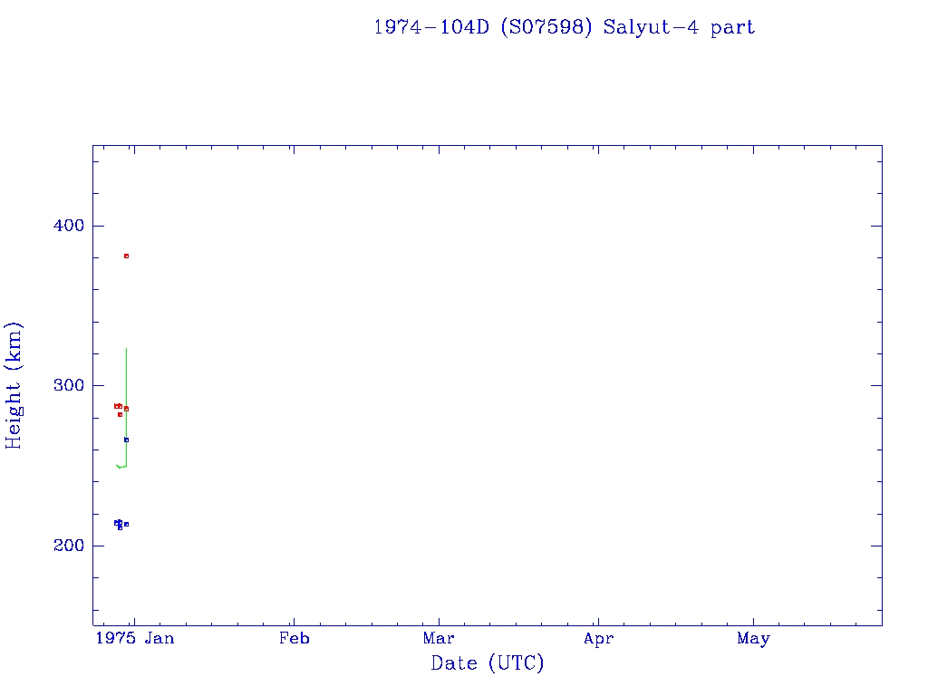Click the blue marker near 266 km

(126, 440)
